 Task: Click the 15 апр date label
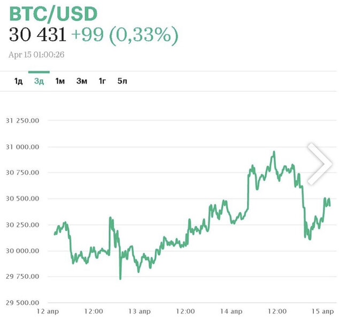pyautogui.click(x=322, y=310)
